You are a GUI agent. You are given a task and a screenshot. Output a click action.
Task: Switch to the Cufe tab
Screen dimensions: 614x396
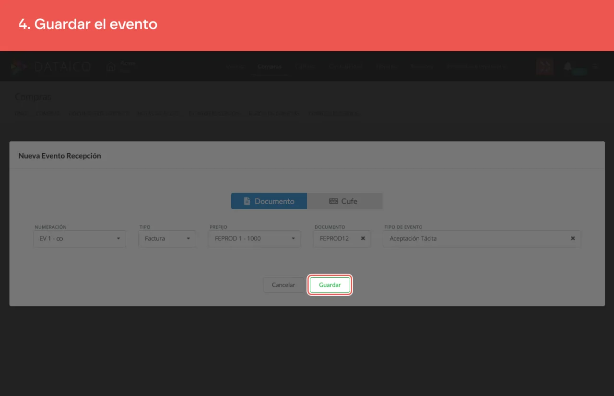point(345,201)
